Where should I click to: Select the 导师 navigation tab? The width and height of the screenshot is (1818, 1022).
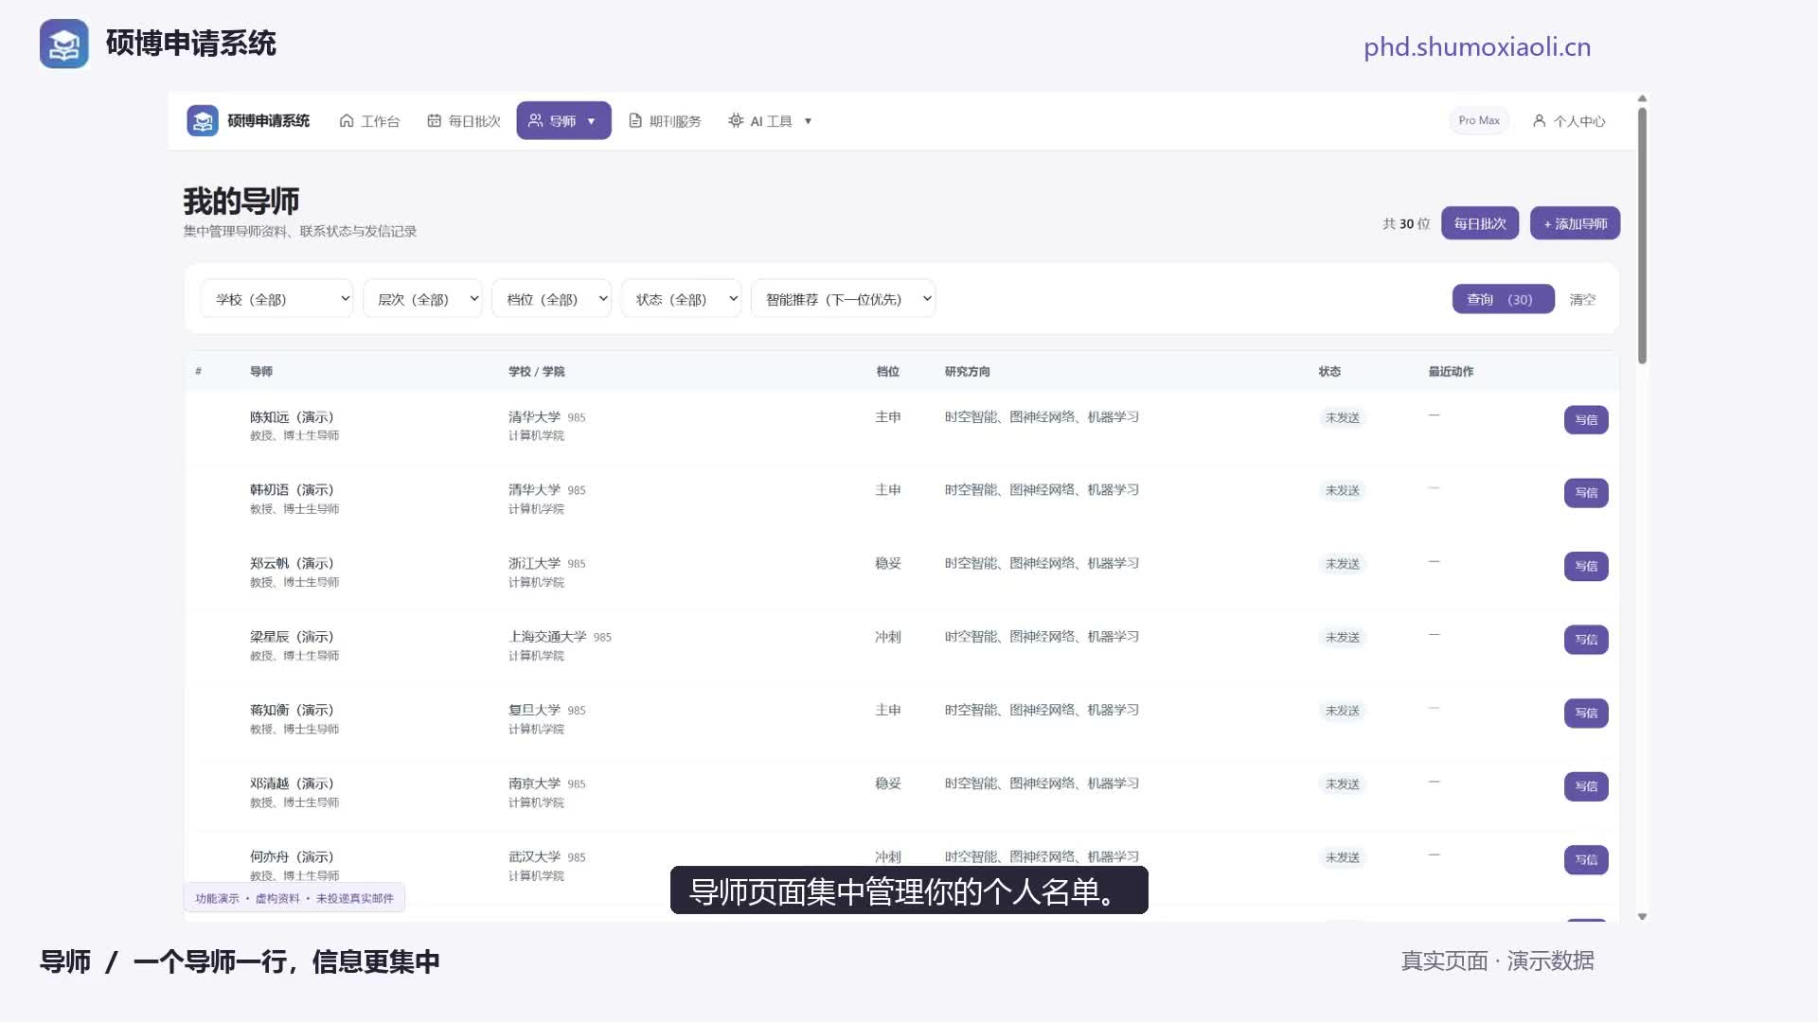563,120
